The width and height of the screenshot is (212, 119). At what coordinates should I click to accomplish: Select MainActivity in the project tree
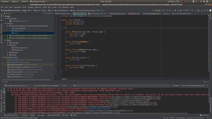[19, 31]
